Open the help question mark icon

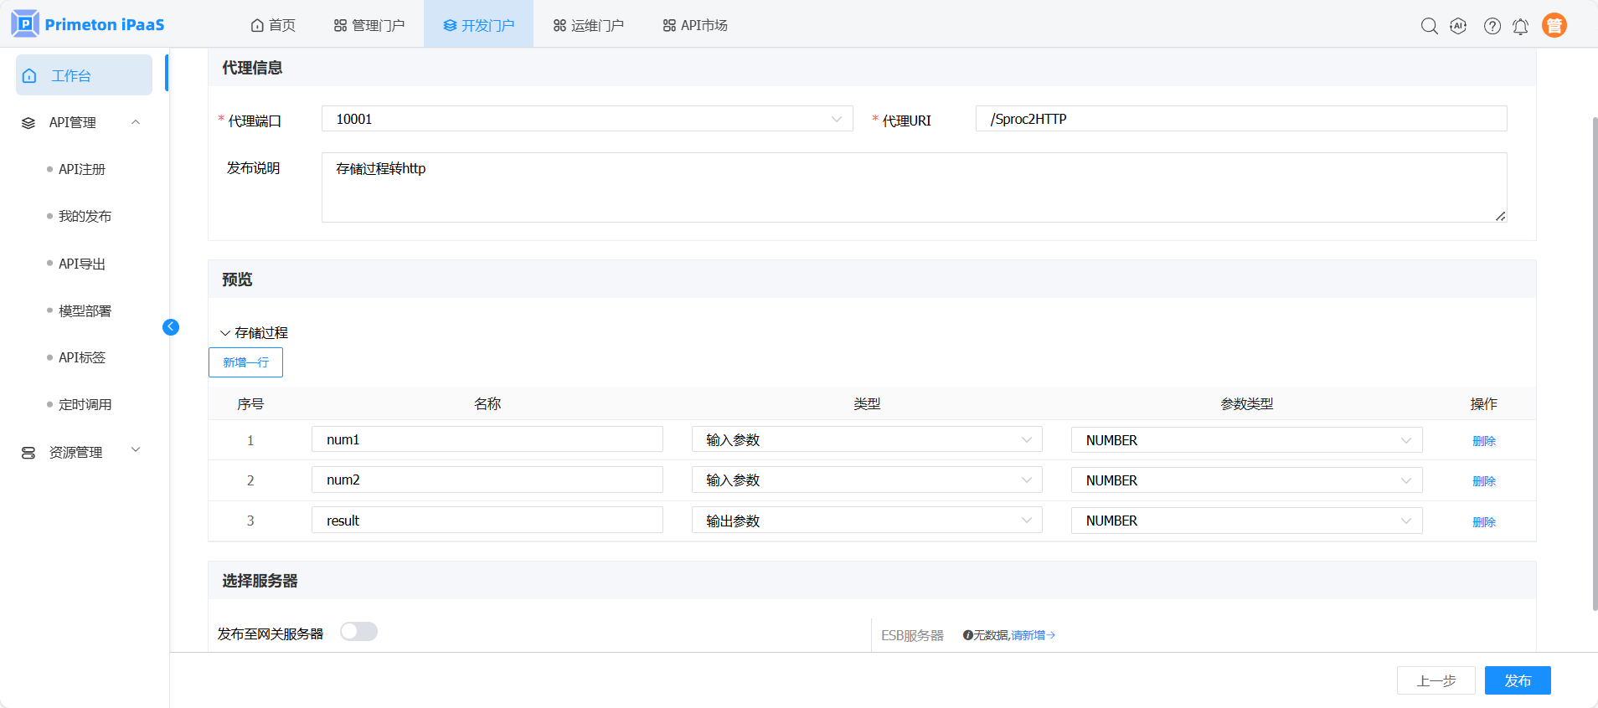coord(1492,26)
